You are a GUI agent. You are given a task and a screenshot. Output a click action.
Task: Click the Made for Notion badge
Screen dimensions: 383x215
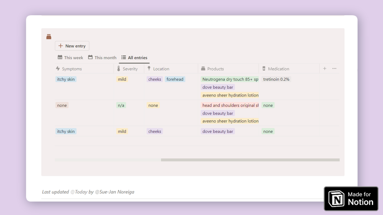[351, 199]
